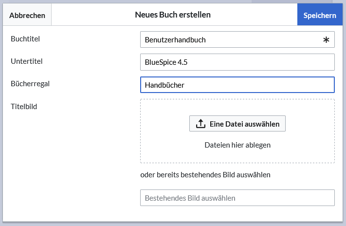Select the Untertitel field with BlueSpice 4.5

pyautogui.click(x=237, y=62)
